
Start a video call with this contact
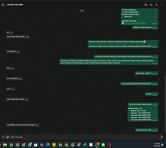click(146, 5)
